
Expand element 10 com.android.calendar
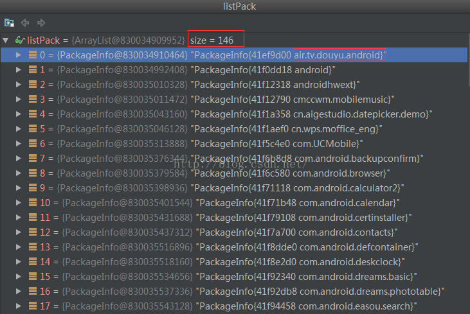(18, 203)
